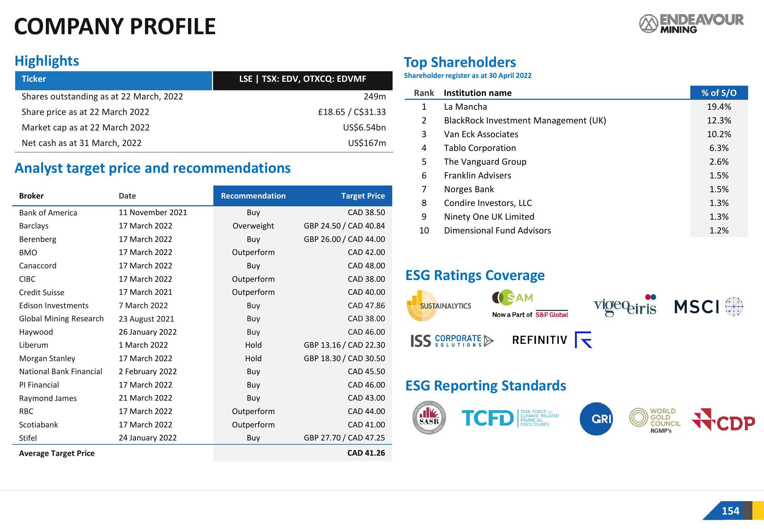Click the Overweight recommendation for Barclays
Viewport: 764px width, 529px height.
(253, 226)
